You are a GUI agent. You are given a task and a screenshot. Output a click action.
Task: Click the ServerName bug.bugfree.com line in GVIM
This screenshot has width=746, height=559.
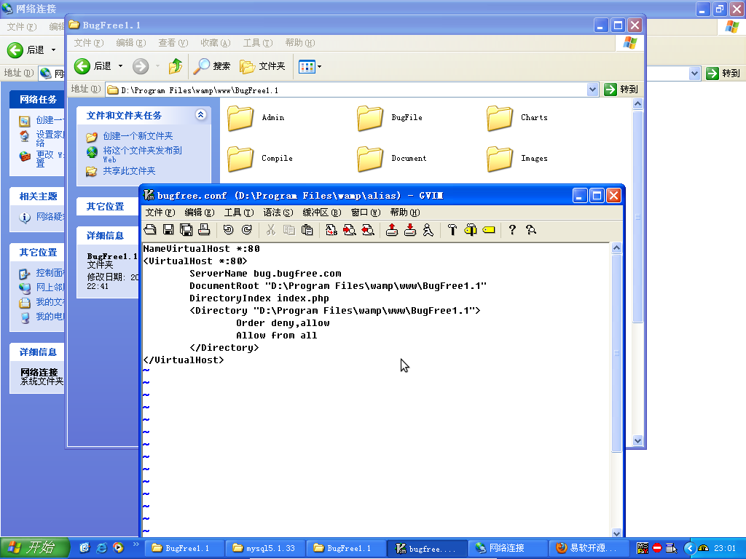click(265, 274)
